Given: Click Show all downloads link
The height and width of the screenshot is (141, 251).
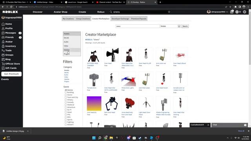Looking at the screenshot, I should click(x=241, y=131).
